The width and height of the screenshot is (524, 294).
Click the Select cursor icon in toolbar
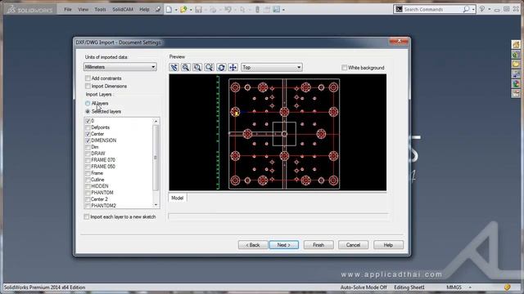242,9
